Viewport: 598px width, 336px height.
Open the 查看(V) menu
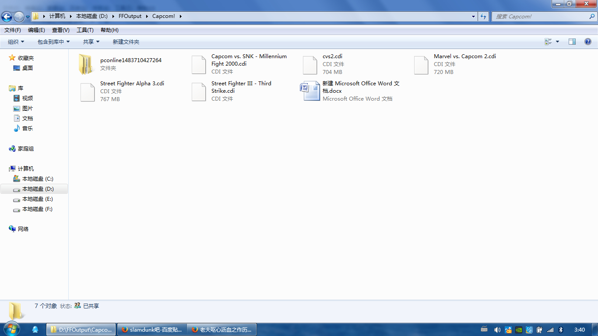(61, 30)
